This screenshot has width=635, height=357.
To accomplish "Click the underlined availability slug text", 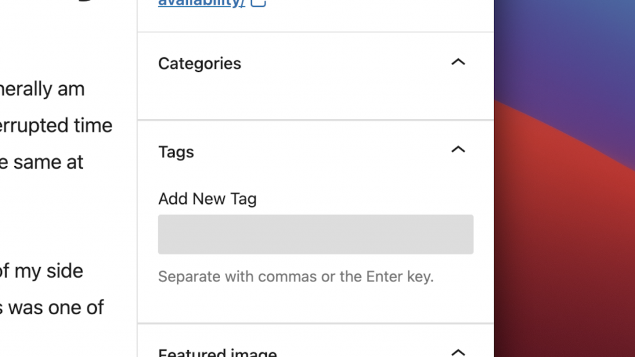I will click(198, 3).
